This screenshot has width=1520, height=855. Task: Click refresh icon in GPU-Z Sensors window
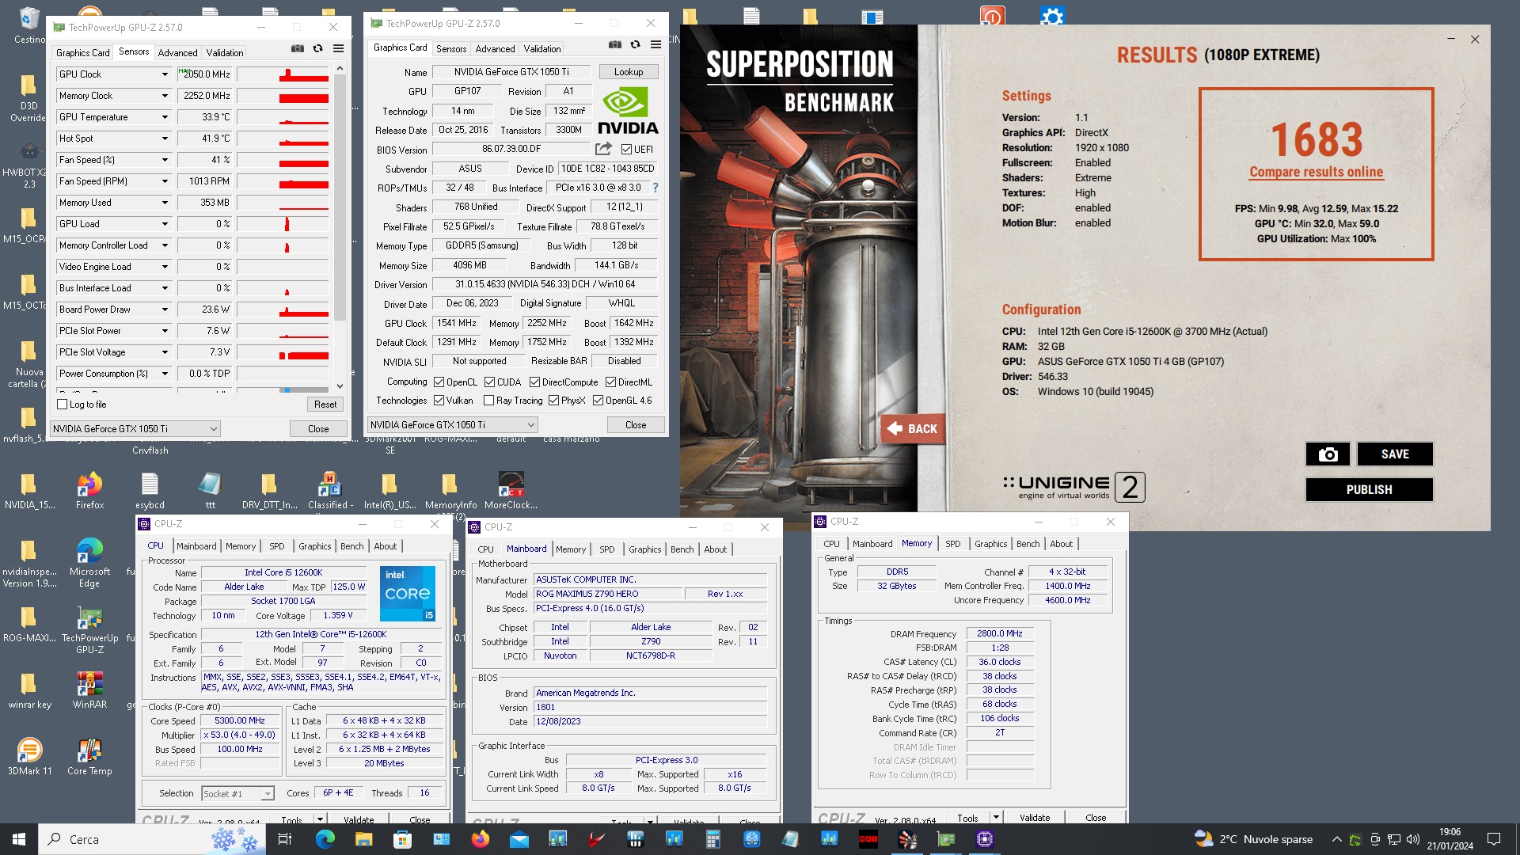(317, 48)
